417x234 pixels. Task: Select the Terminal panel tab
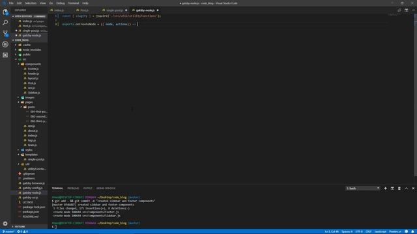tap(57, 188)
